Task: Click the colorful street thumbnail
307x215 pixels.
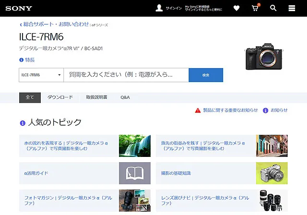Action: coord(272,146)
